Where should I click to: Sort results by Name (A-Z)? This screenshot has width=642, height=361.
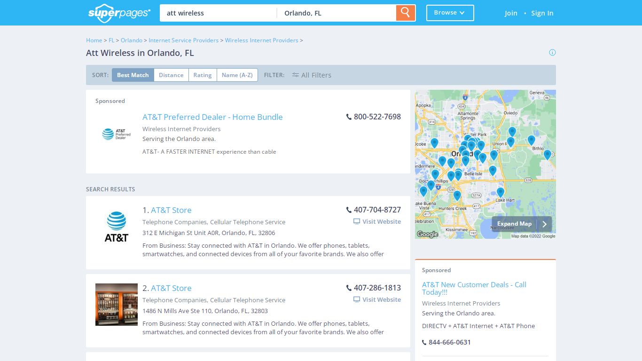click(237, 75)
